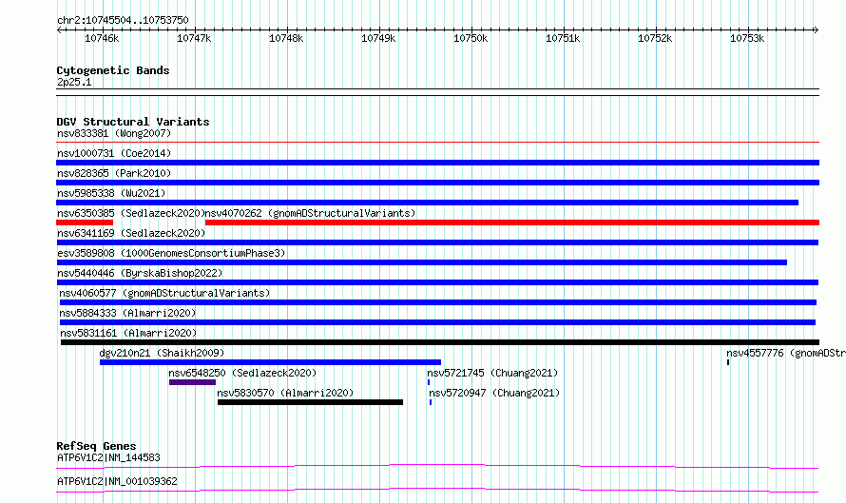Click the magenta transcript line for NM_144583
The height and width of the screenshot is (503, 846).
(437, 466)
